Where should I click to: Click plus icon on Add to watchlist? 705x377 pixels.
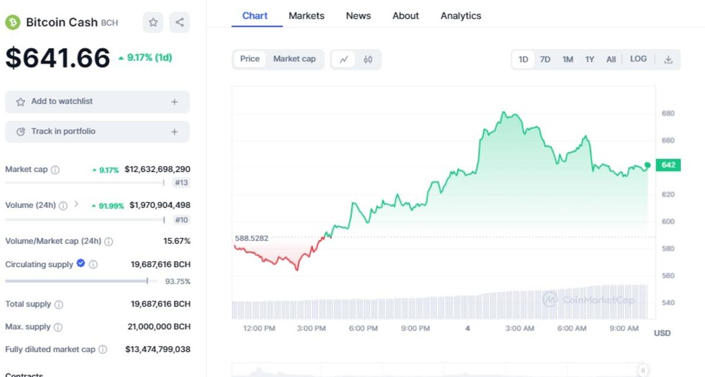174,102
